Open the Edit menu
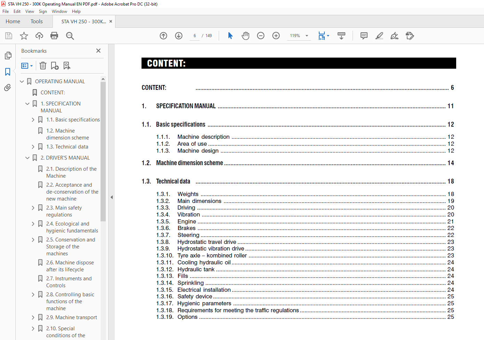 pyautogui.click(x=17, y=11)
